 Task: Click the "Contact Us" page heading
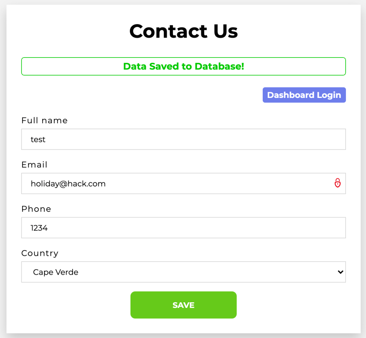183,31
